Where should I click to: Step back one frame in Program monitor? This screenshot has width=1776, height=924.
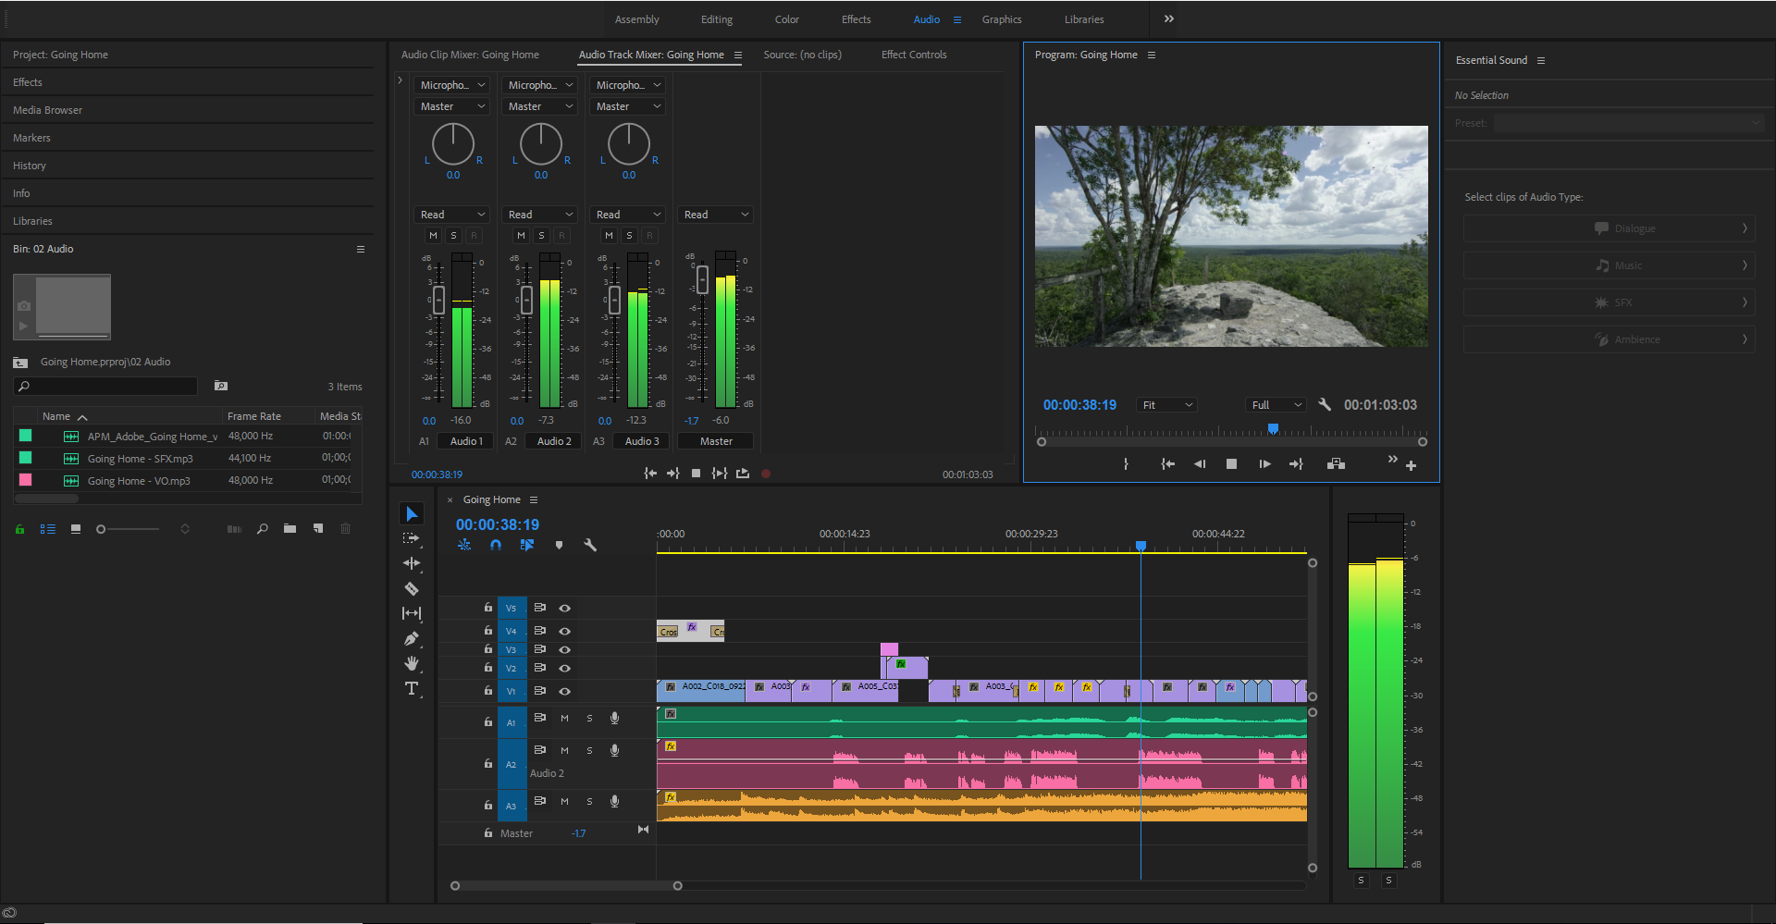1200,464
